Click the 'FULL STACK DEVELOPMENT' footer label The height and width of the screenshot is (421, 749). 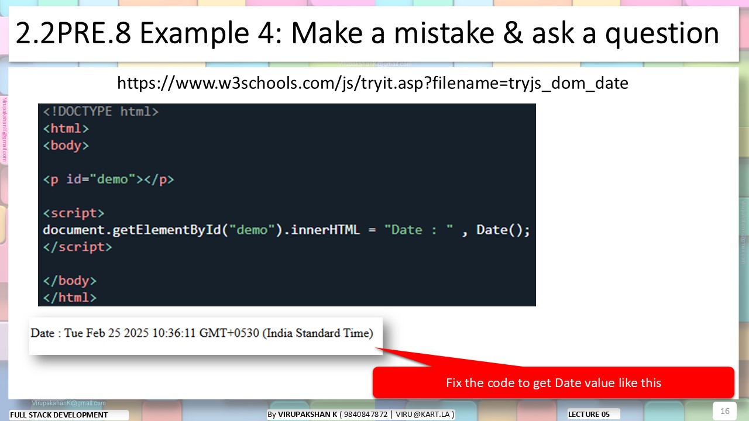pyautogui.click(x=68, y=415)
